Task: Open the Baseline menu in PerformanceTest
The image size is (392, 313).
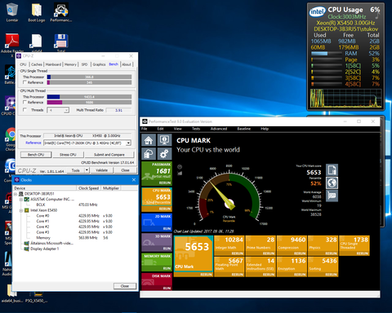Action: point(244,129)
